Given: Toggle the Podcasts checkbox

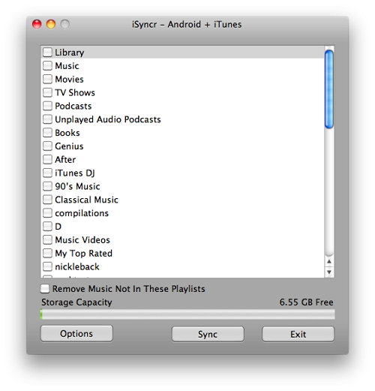Looking at the screenshot, I should coord(47,106).
